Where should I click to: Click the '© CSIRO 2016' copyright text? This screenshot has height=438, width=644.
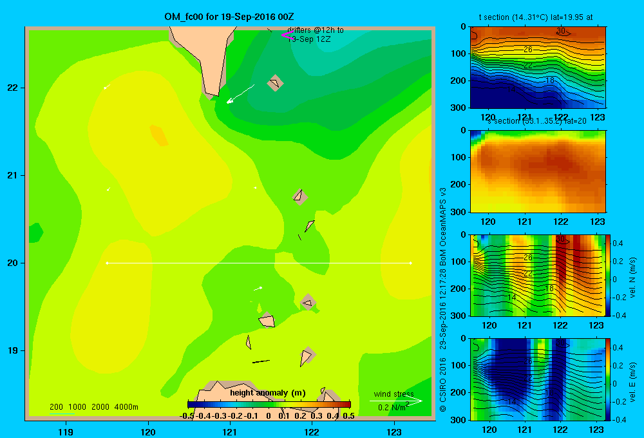[443, 385]
